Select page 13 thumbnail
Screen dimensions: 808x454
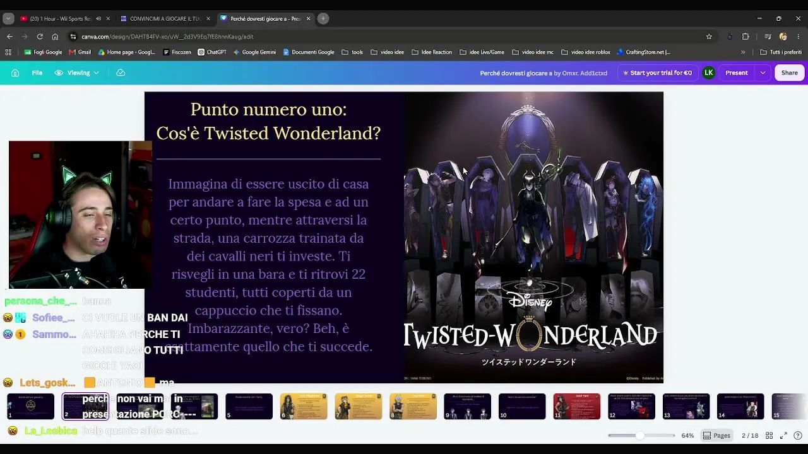(x=686, y=407)
